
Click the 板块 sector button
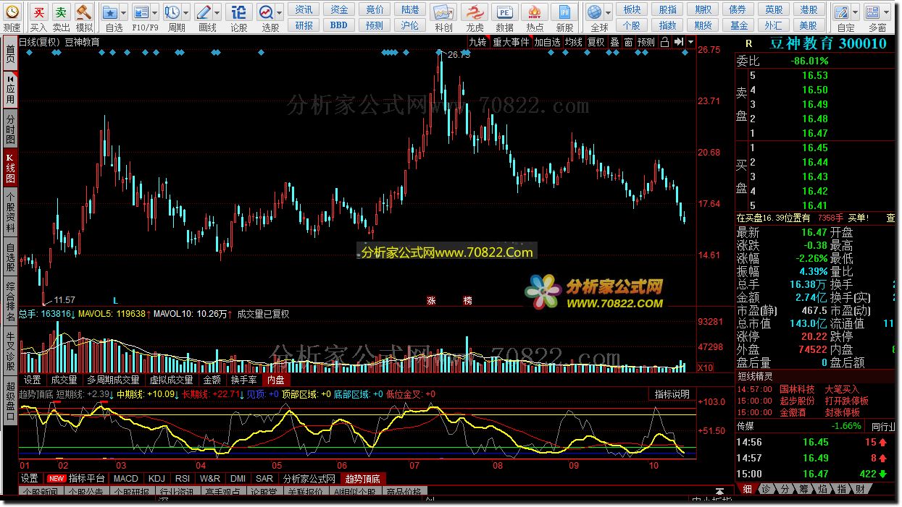pos(632,9)
